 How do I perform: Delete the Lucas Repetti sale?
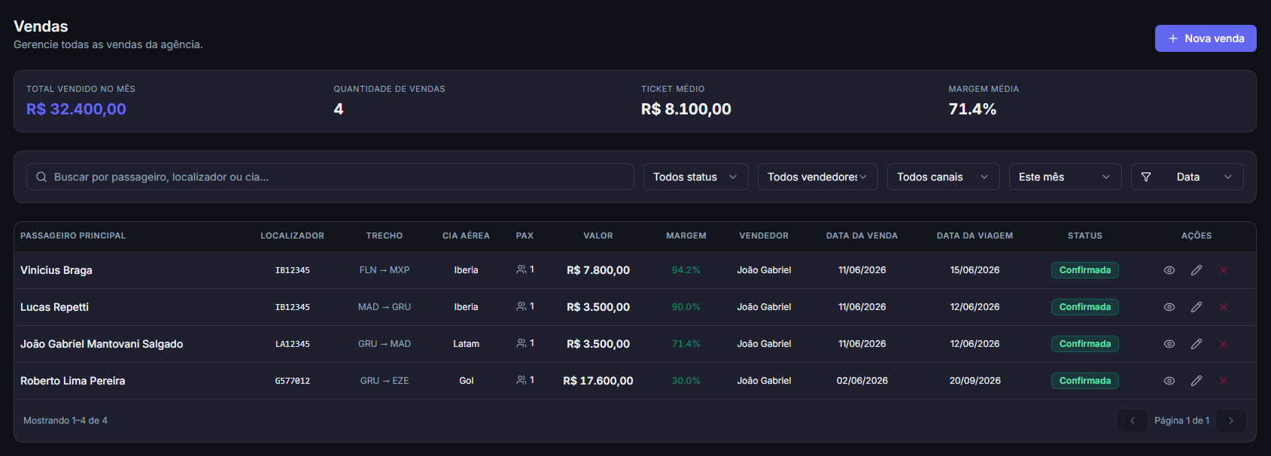pyautogui.click(x=1224, y=307)
